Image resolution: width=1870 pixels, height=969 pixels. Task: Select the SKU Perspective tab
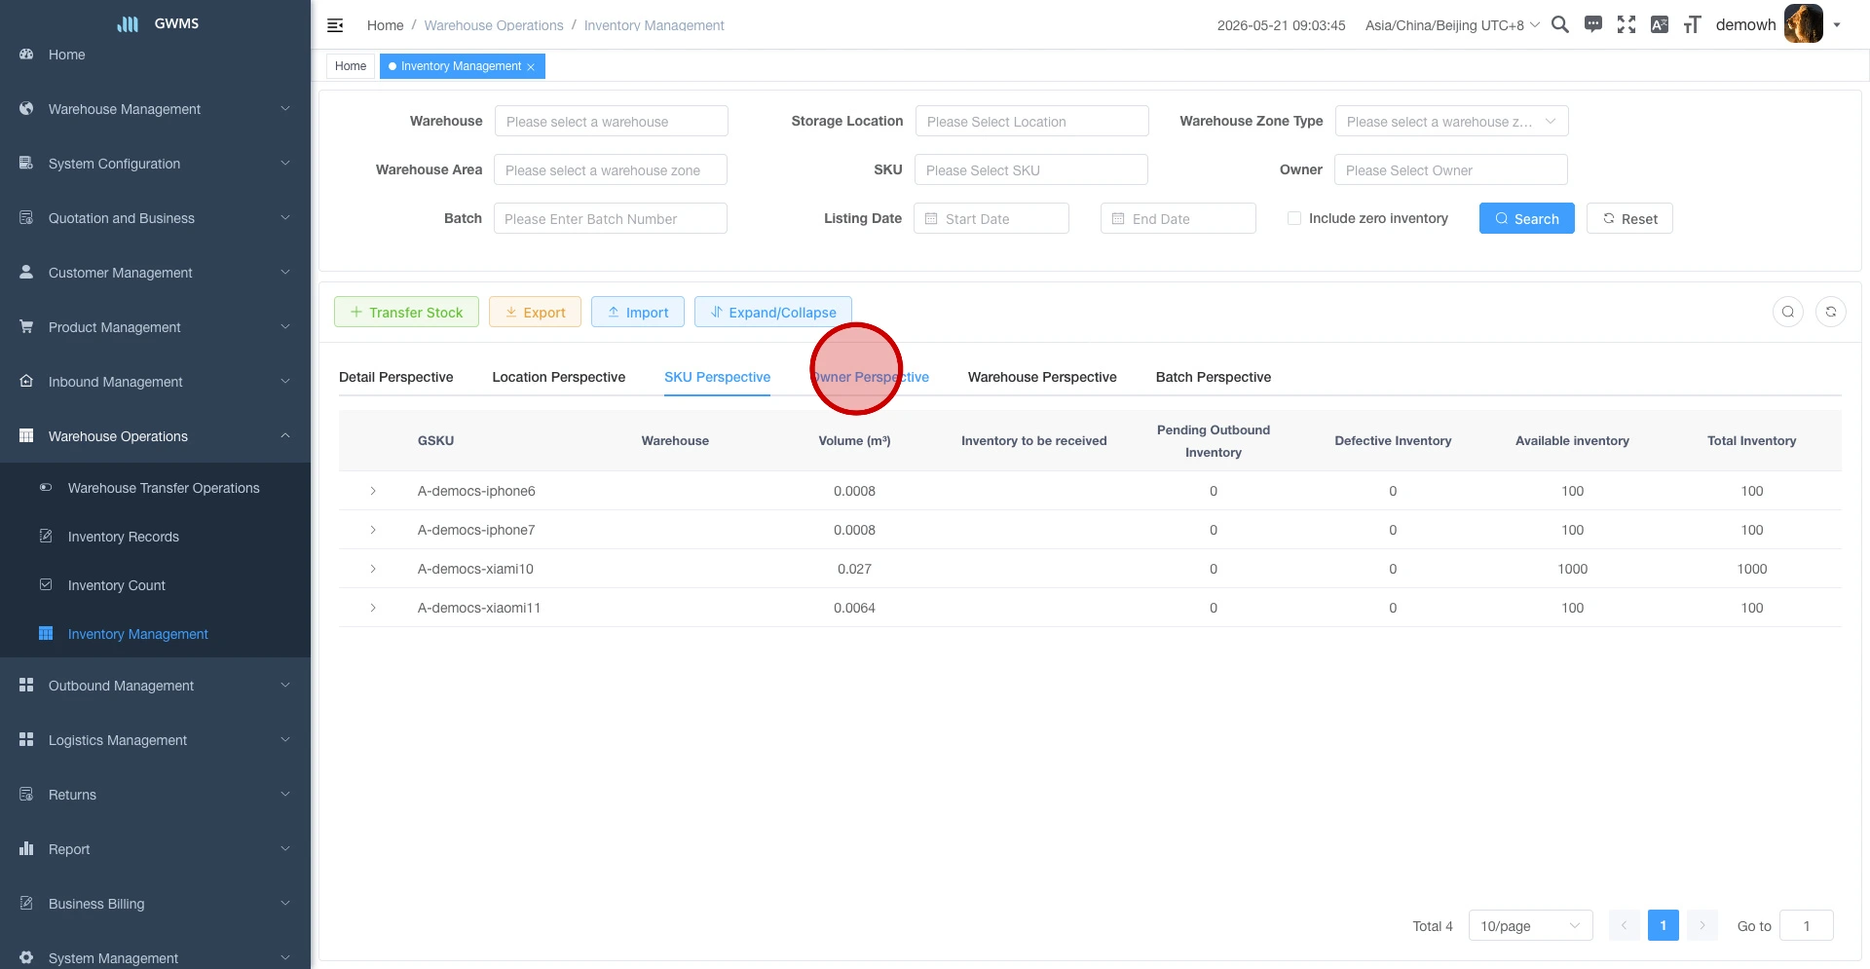(717, 377)
